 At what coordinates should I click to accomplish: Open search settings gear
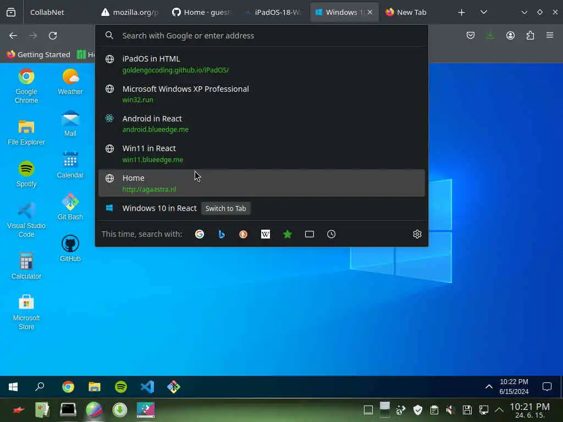[417, 234]
